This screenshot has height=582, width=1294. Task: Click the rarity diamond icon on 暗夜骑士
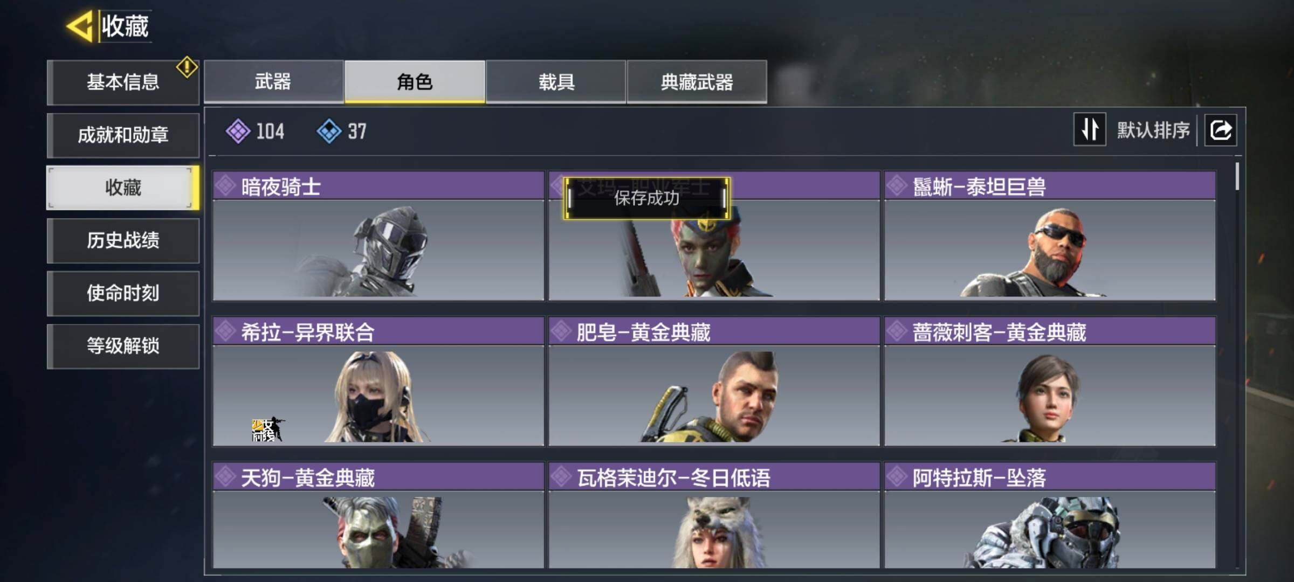[x=225, y=186]
